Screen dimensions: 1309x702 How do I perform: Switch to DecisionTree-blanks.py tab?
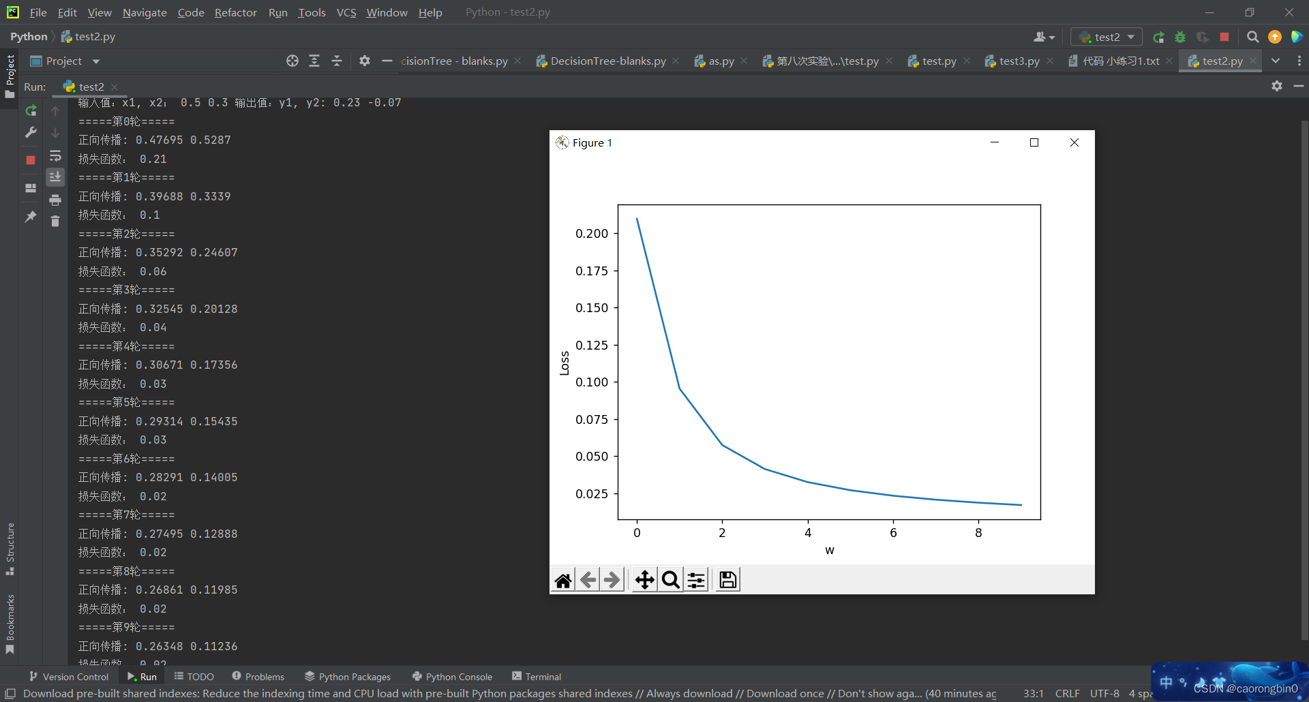[x=608, y=61]
